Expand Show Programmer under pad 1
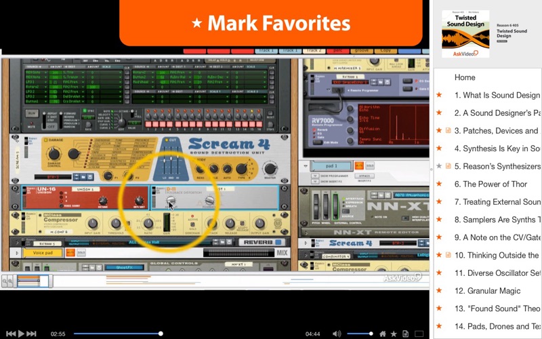Screen dimensions: 542x339 click(315, 176)
